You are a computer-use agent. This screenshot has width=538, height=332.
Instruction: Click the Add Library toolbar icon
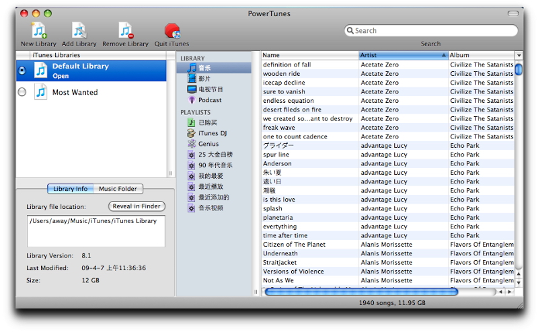79,31
